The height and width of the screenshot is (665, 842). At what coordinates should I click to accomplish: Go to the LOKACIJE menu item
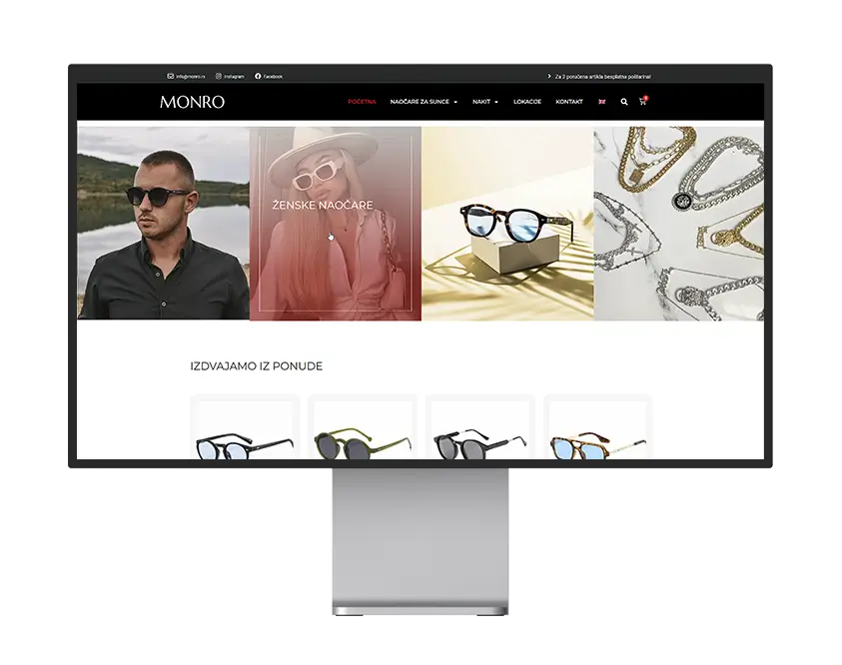pyautogui.click(x=527, y=102)
